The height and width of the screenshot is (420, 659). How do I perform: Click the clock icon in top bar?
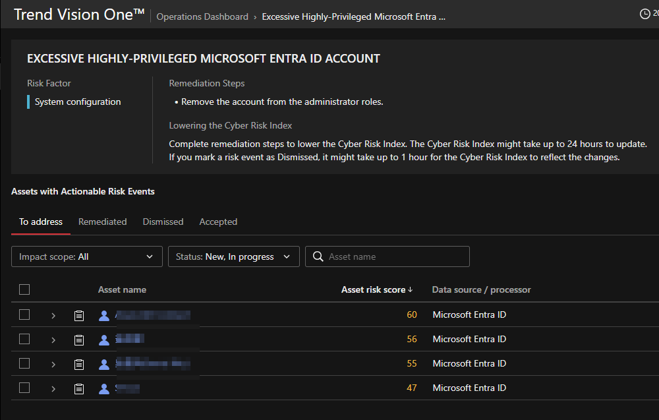pos(645,14)
